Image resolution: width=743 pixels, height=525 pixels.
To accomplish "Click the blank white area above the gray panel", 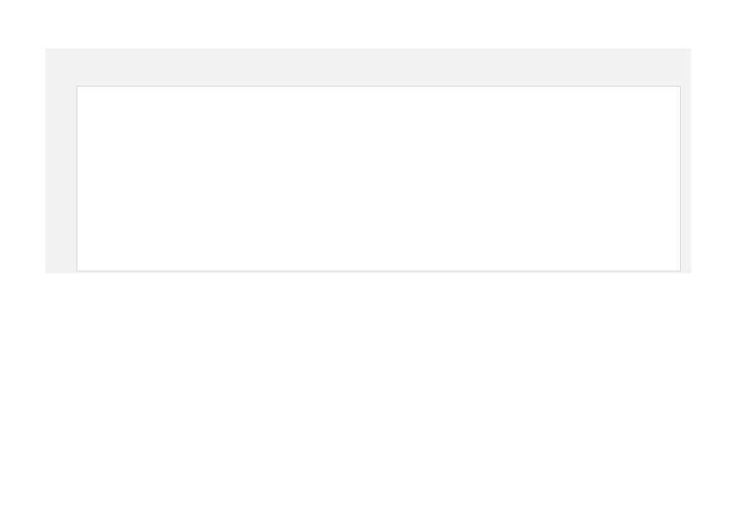I will 371,23.
